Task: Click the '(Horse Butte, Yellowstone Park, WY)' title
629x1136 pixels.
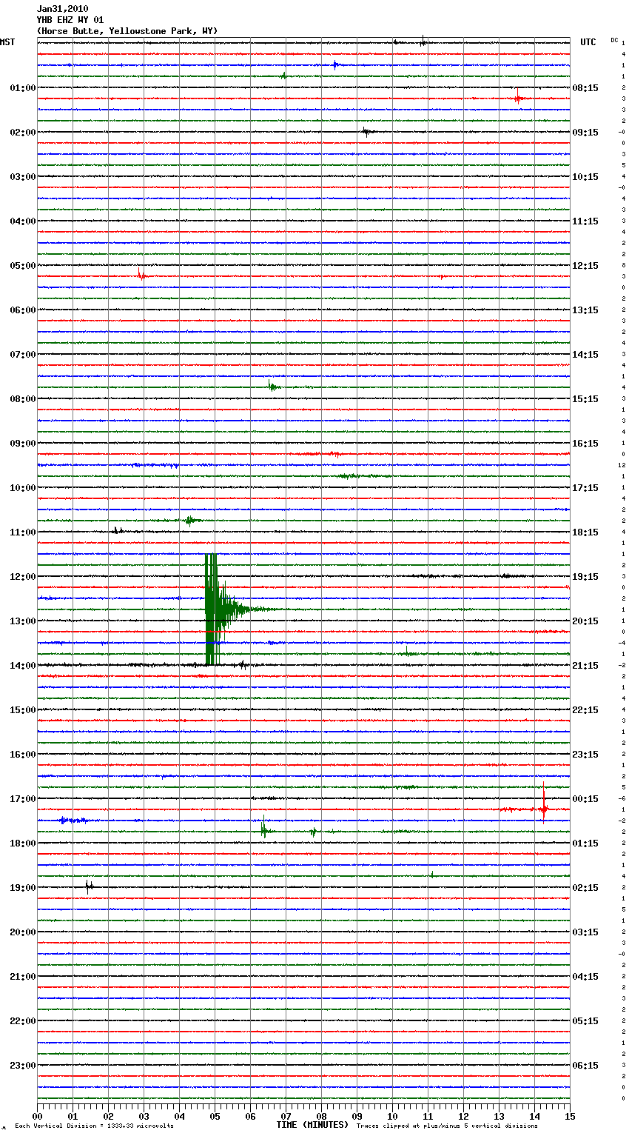Action: (x=127, y=31)
